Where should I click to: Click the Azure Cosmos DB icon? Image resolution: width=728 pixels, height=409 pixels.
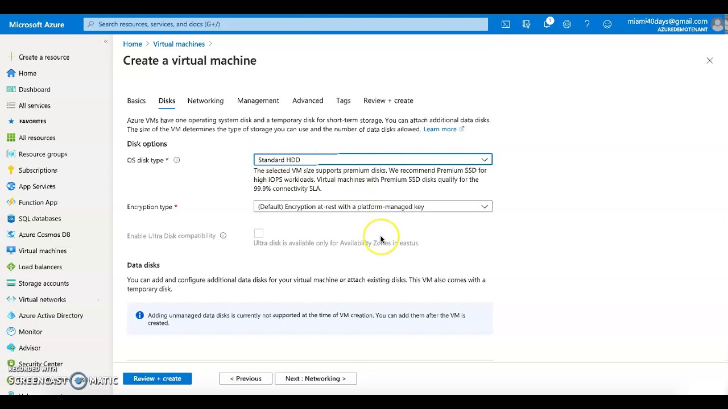point(11,235)
